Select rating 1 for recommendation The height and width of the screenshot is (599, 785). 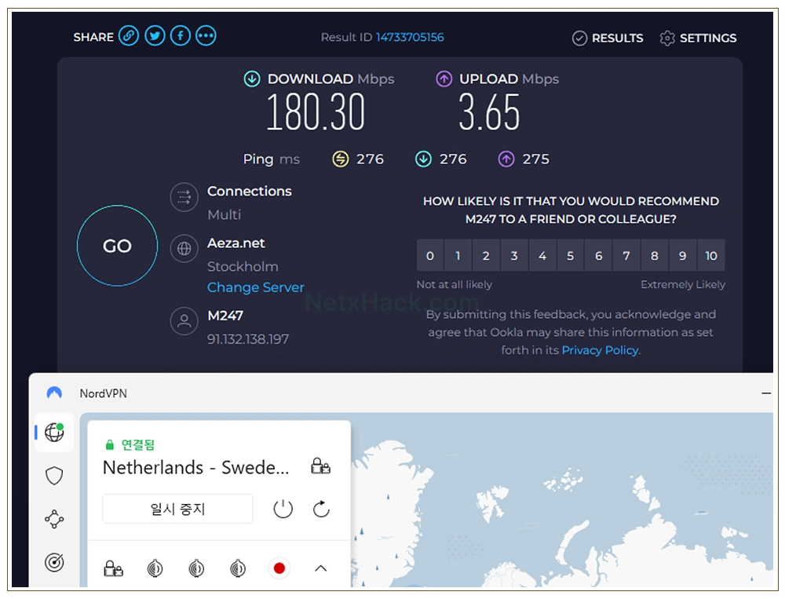coord(458,255)
